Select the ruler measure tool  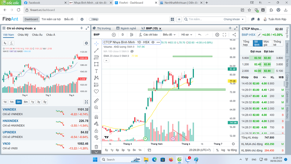[x=96, y=101]
